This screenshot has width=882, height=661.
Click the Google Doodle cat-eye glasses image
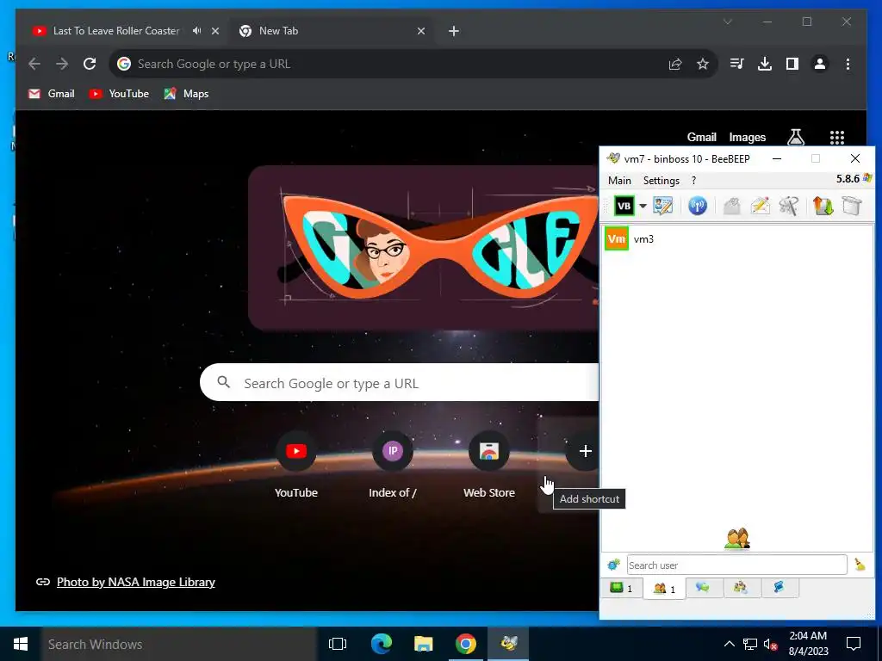click(x=424, y=247)
